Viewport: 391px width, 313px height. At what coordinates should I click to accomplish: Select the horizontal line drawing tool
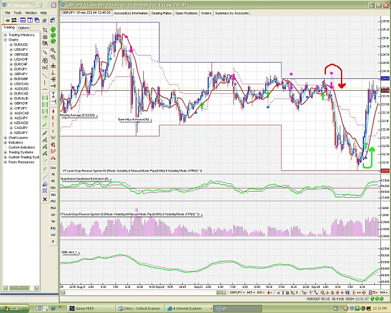point(45,89)
